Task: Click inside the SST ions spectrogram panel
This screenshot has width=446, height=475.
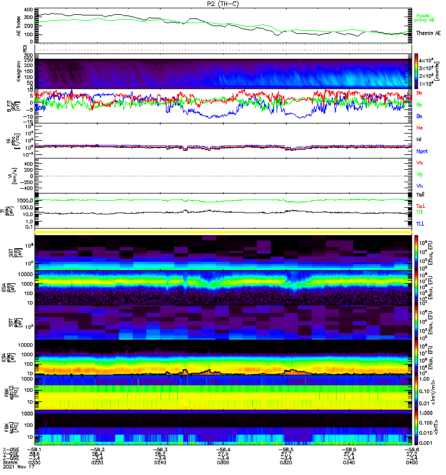Action: [x=224, y=252]
